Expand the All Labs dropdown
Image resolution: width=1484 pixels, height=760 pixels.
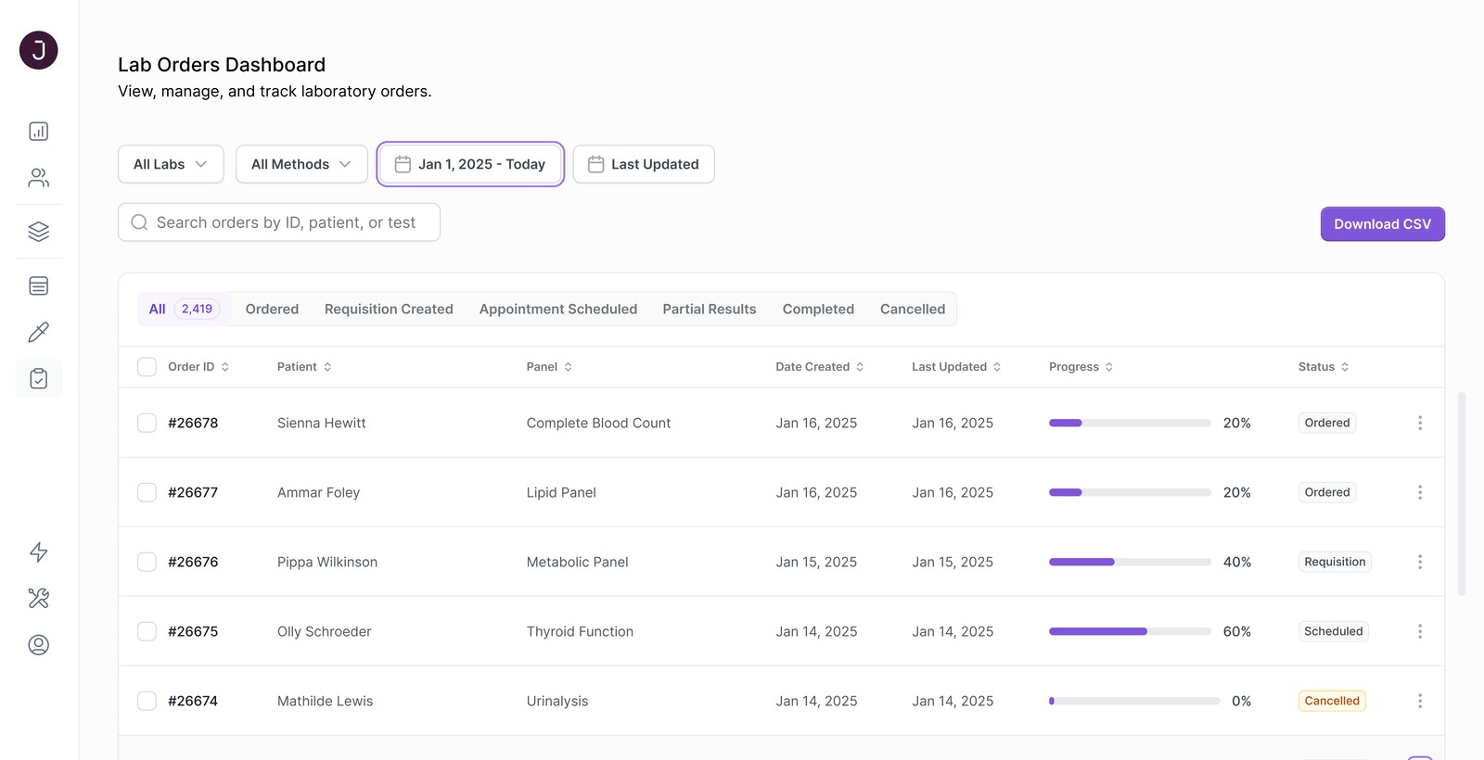click(171, 164)
